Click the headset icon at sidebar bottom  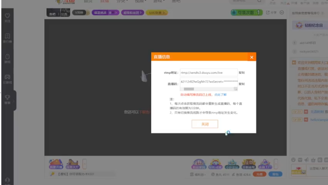click(7, 180)
